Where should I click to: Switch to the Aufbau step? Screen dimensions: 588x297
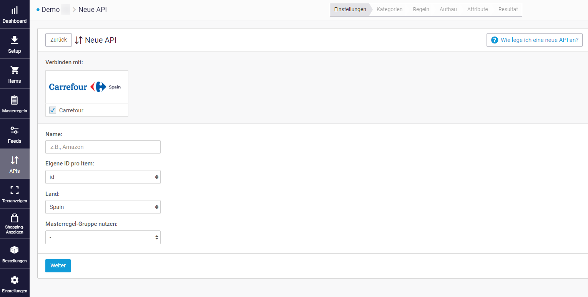coord(448,9)
